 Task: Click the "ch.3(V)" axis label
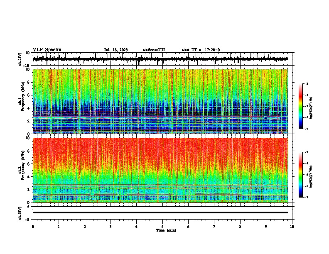20,213
